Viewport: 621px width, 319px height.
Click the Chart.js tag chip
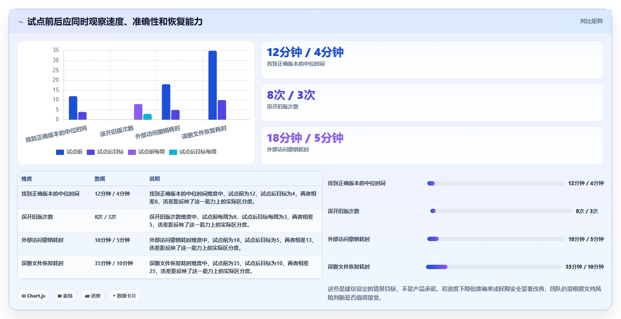[33, 296]
